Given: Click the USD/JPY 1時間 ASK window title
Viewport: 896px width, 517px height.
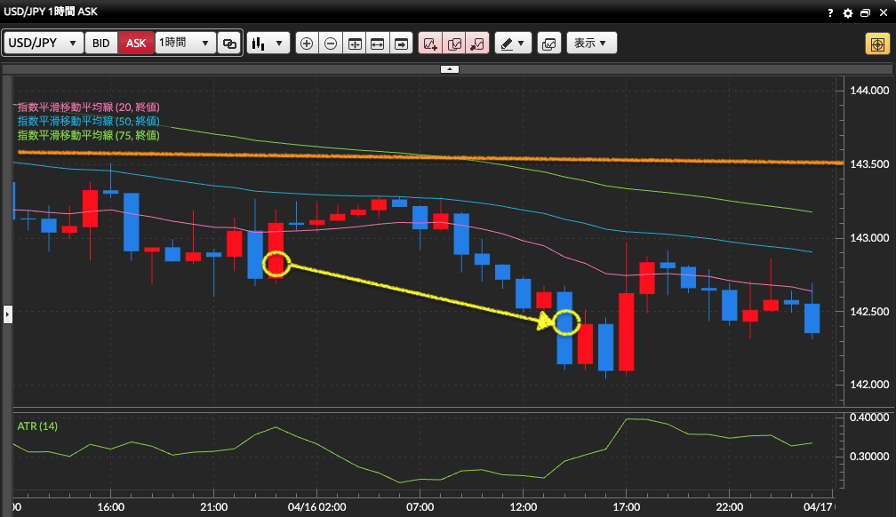Looking at the screenshot, I should (51, 12).
